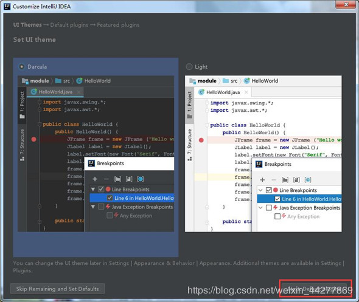The height and width of the screenshot is (302, 359).
Task: Open HelloWorld.java tab in Darcula preview
Action: [x=55, y=92]
